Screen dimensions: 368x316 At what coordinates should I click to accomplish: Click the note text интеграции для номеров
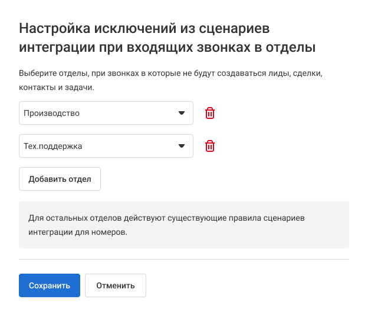78,232
